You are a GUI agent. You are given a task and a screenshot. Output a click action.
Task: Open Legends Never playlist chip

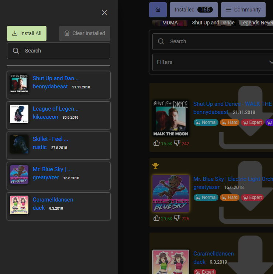256,23
